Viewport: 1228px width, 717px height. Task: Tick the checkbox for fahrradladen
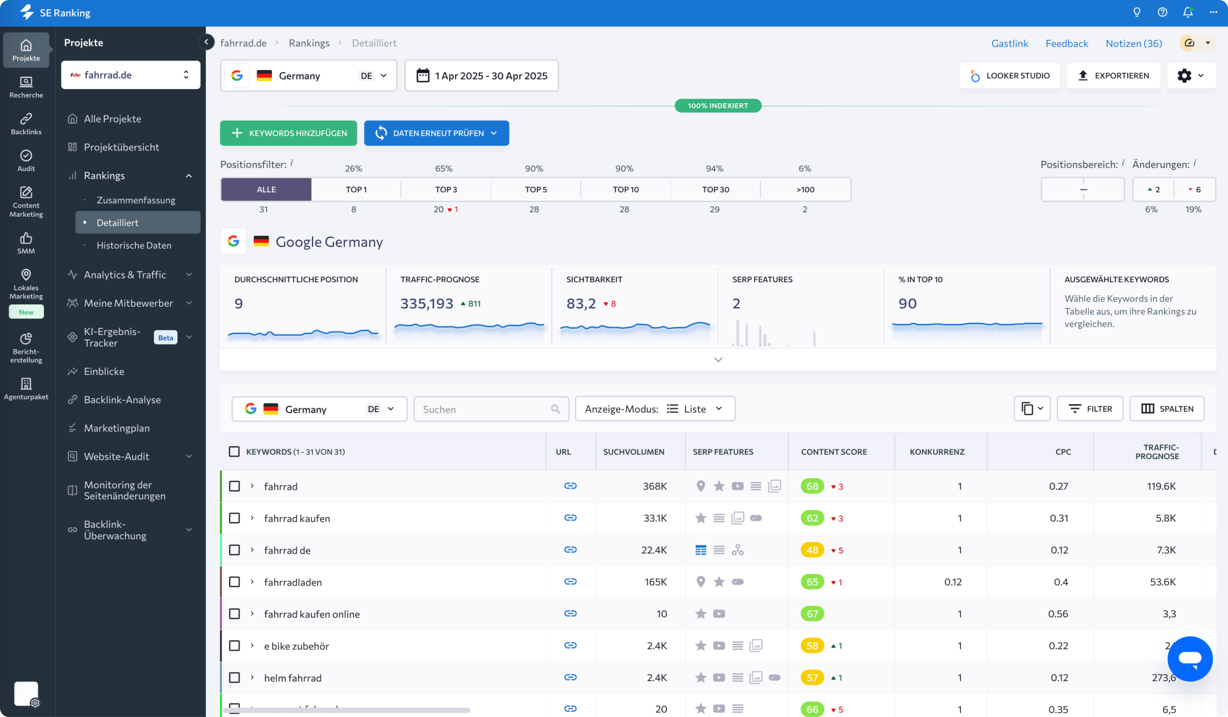[235, 582]
